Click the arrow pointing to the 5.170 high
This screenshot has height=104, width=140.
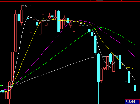tap(23, 6)
